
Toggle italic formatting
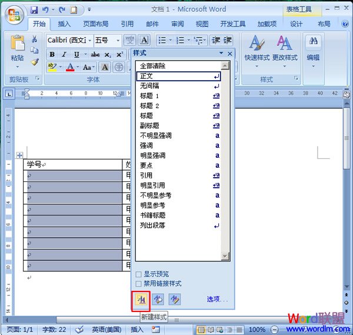point(64,54)
